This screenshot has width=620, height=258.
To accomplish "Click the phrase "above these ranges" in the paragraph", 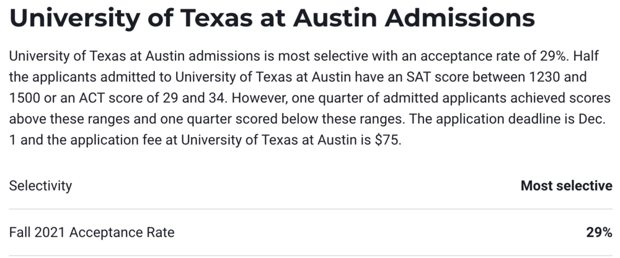I will point(58,119).
